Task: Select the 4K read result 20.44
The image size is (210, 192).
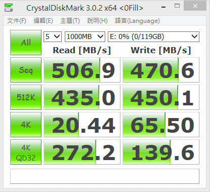Action: point(82,125)
